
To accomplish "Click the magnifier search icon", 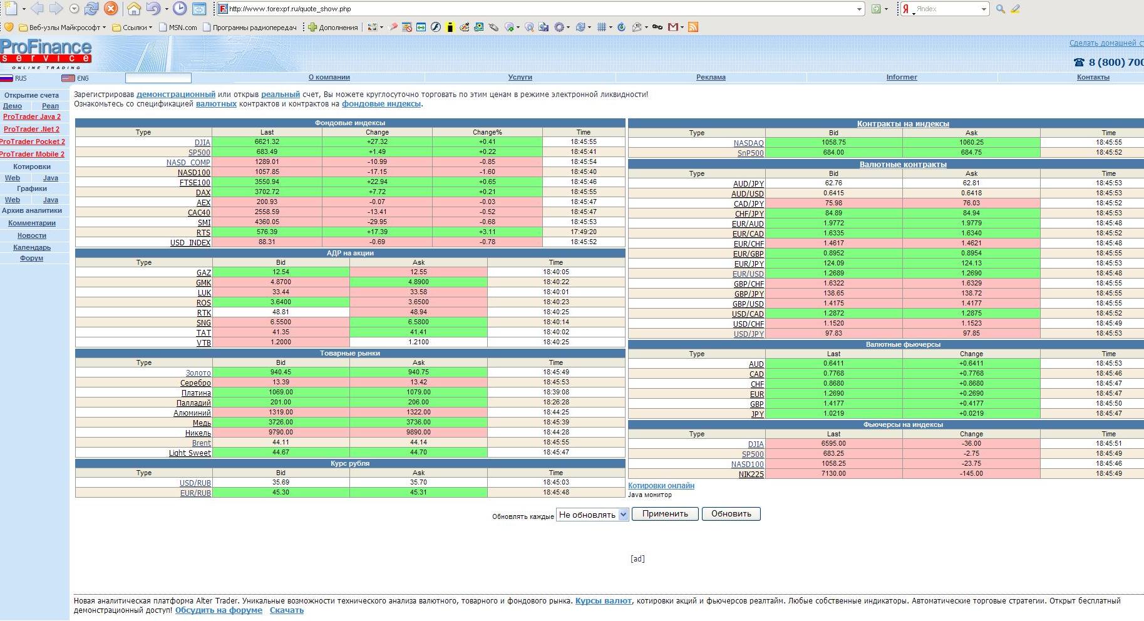I will (x=1001, y=9).
